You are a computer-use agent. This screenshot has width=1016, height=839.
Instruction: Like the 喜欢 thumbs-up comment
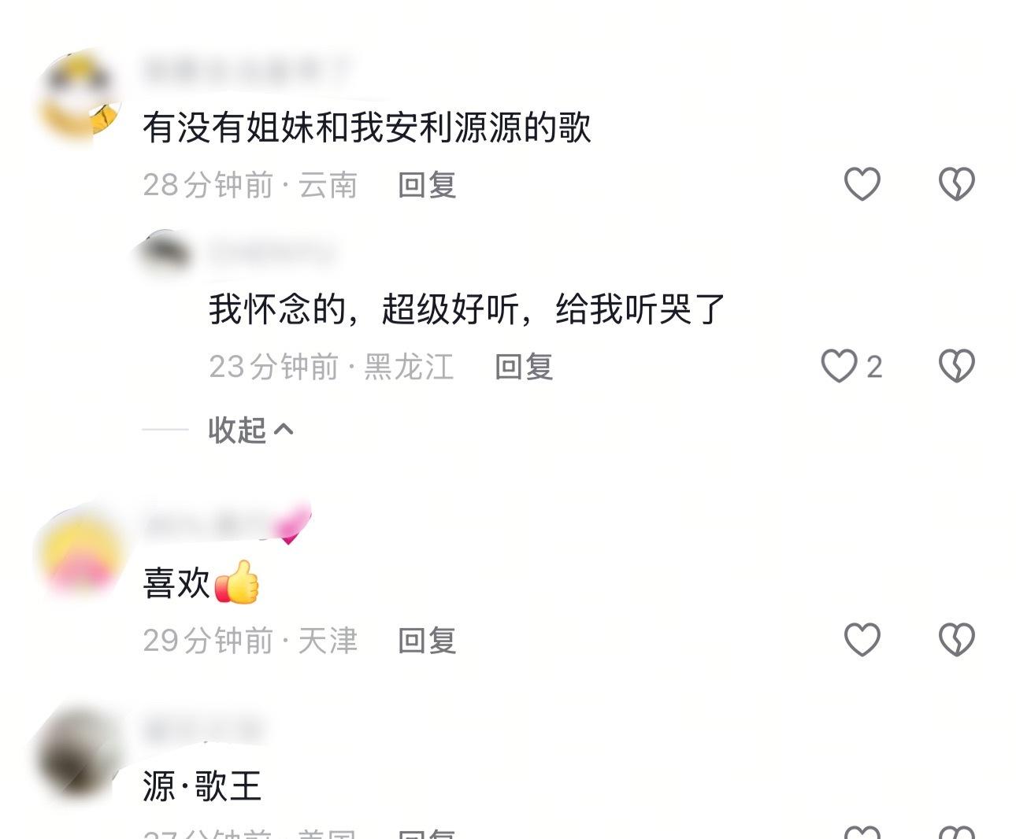pos(862,639)
